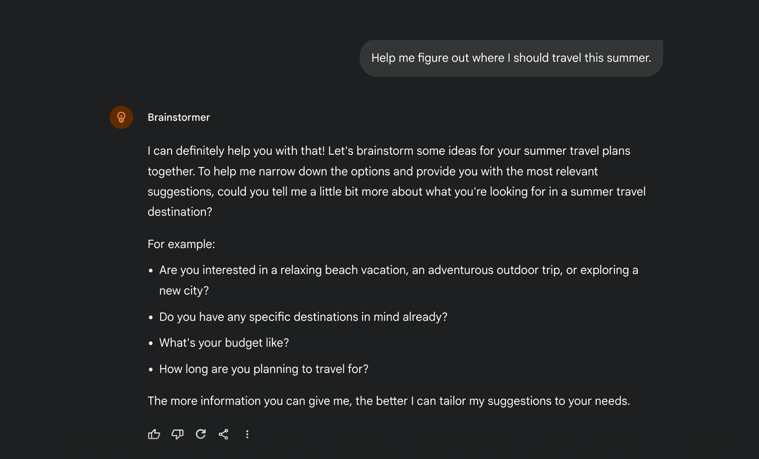Expand response actions via three-dot menu
The height and width of the screenshot is (459, 759).
(247, 434)
